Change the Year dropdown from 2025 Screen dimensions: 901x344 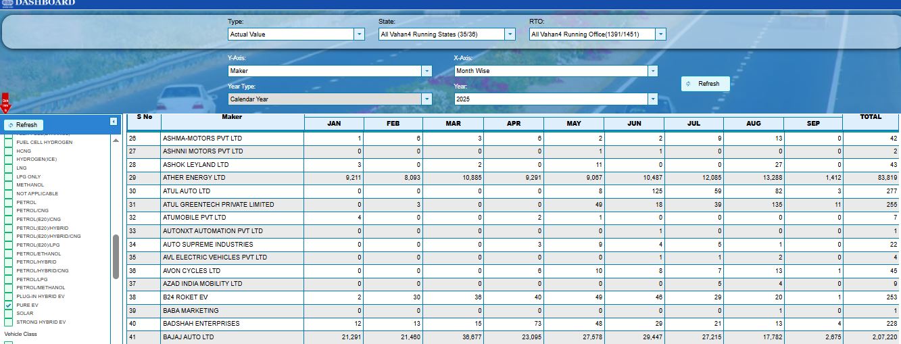pyautogui.click(x=652, y=99)
